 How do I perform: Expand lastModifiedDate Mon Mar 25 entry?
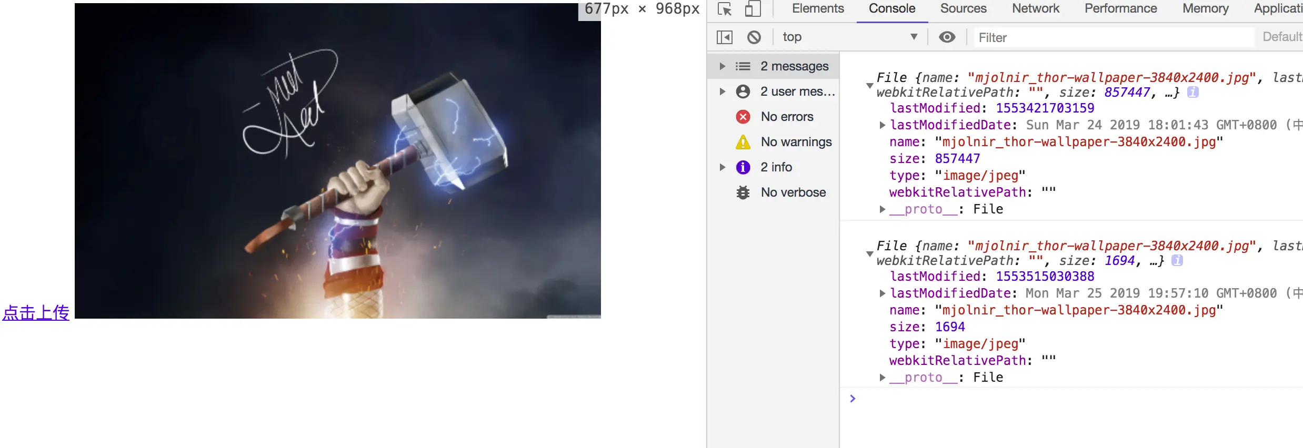[883, 293]
